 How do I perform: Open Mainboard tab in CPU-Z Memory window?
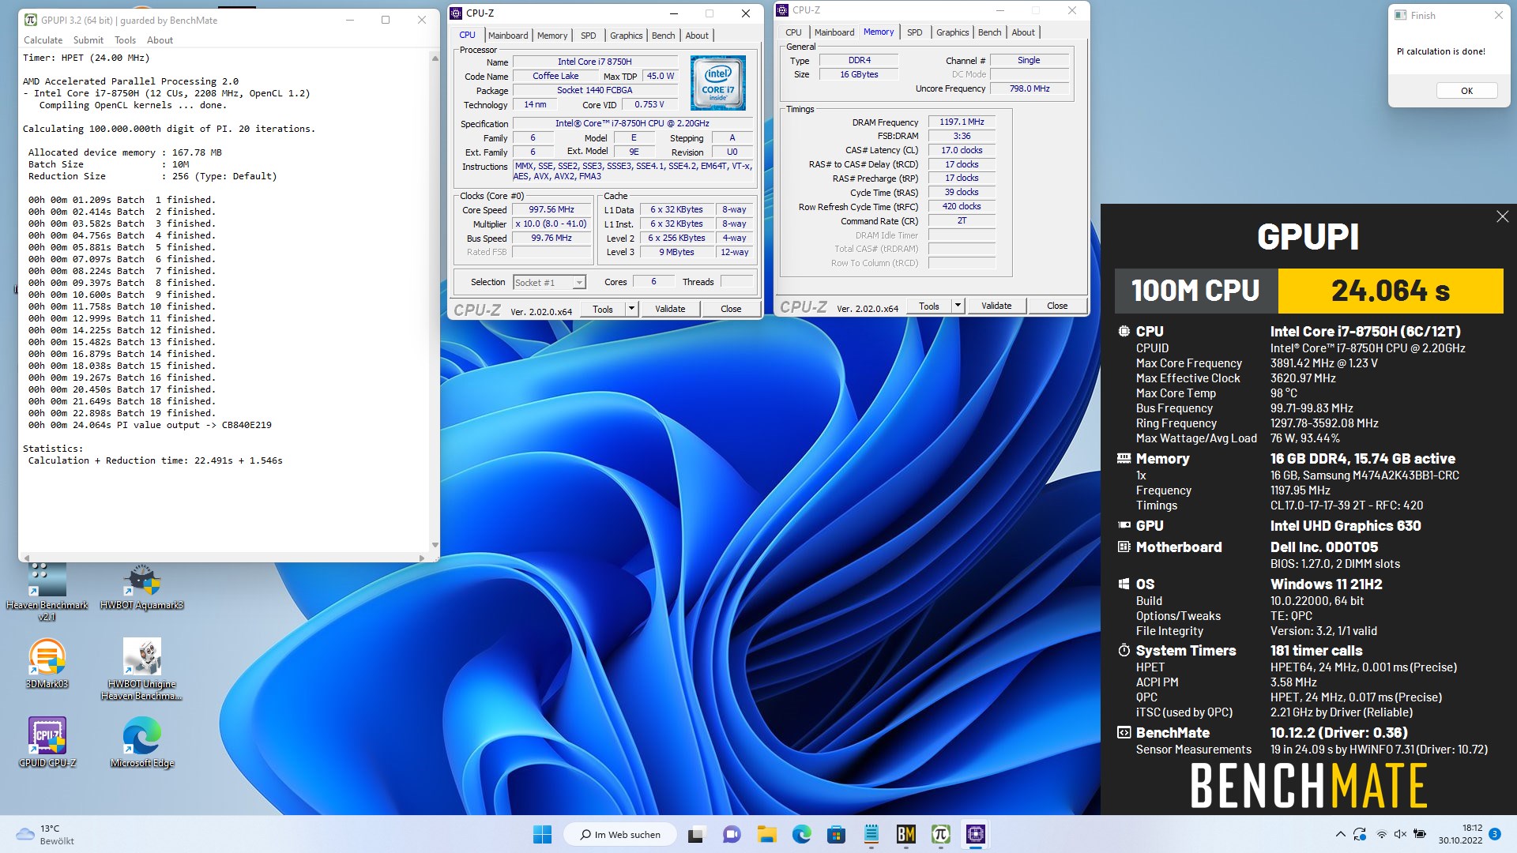click(x=834, y=32)
